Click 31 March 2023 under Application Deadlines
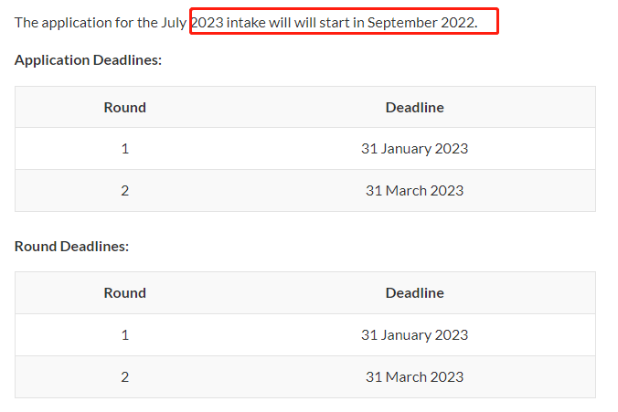The width and height of the screenshot is (618, 412). pos(414,191)
